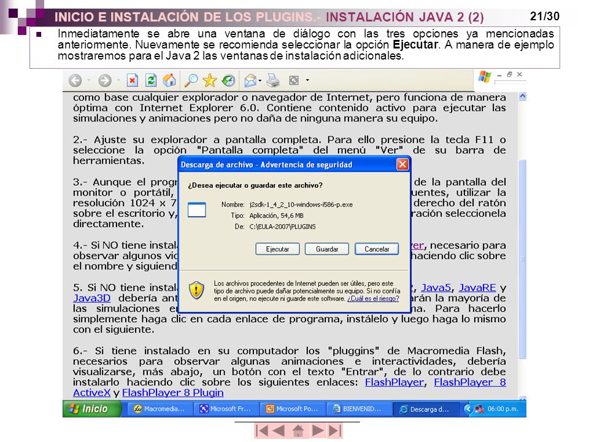Click the vertical scrollbar thumb

[x=522, y=259]
